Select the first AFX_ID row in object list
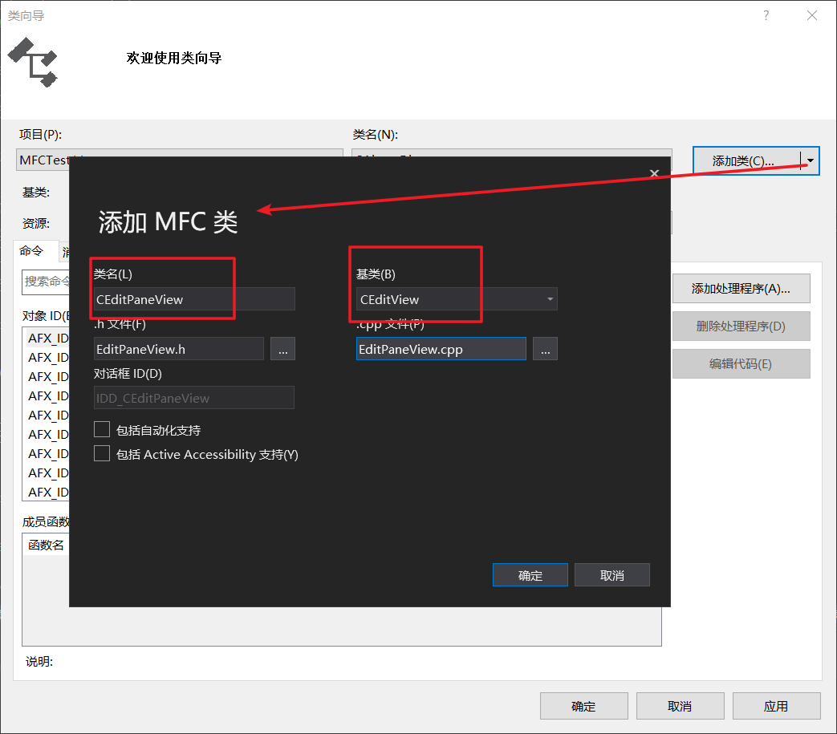The image size is (837, 734). 48,339
